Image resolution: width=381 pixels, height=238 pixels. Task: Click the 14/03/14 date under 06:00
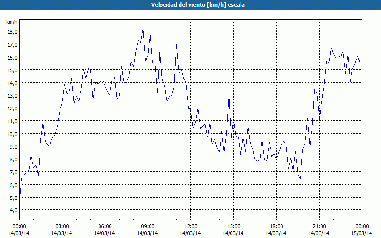[104, 233]
